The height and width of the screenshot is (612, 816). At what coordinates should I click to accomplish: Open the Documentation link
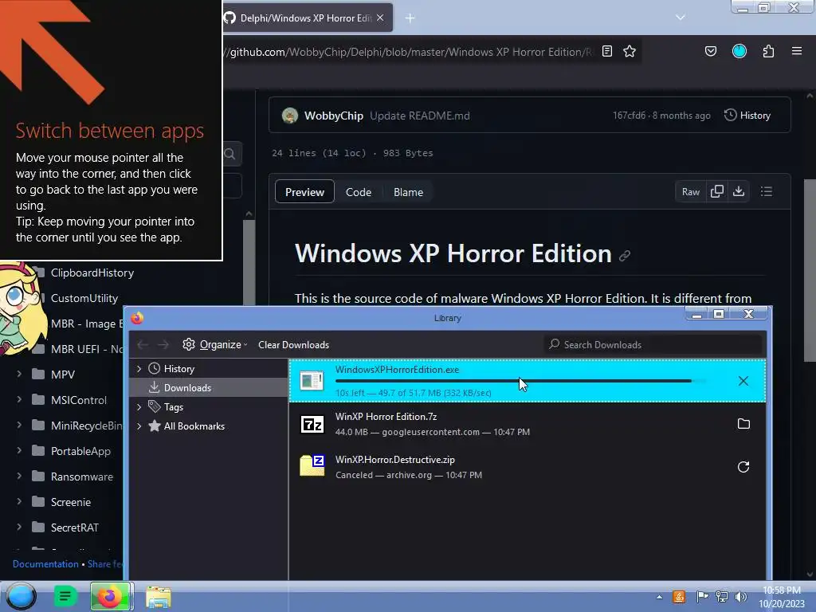pos(45,564)
